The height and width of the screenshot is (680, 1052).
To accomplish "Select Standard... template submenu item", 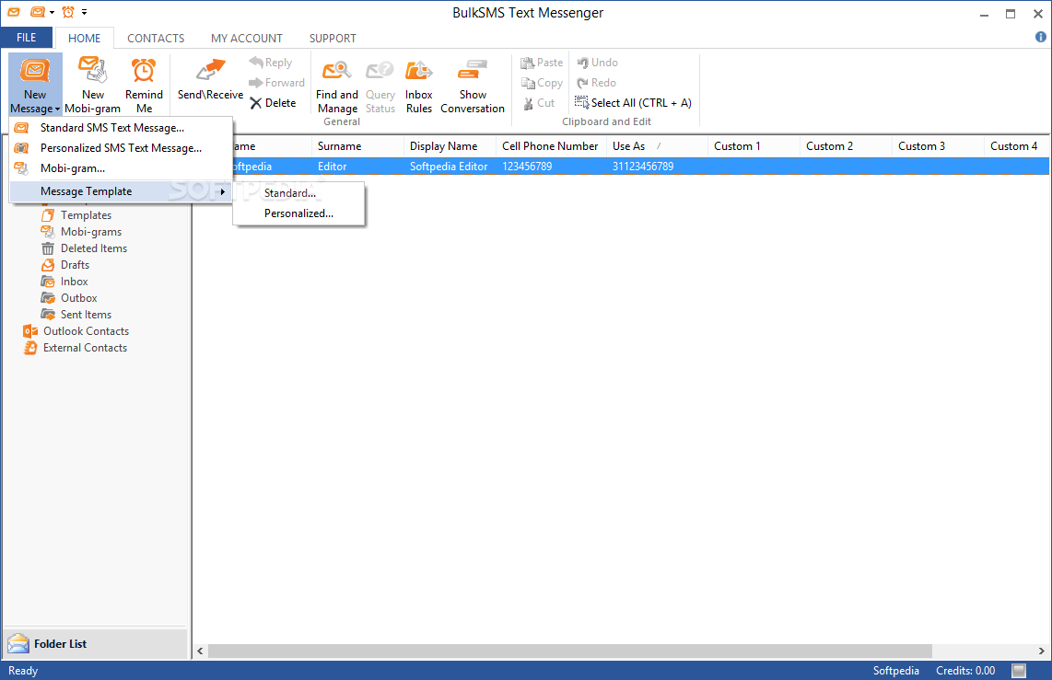I will [298, 193].
